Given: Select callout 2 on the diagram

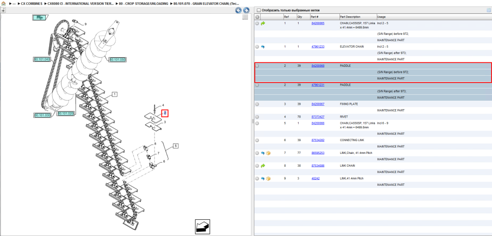Looking at the screenshot, I should click(166, 113).
